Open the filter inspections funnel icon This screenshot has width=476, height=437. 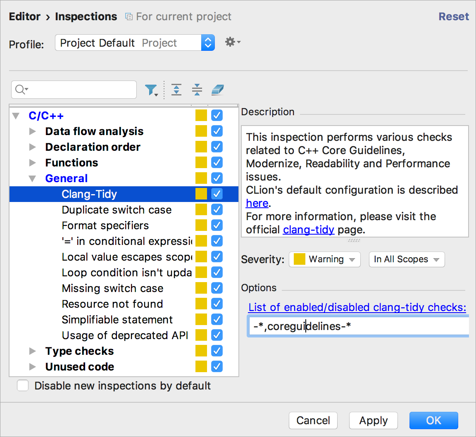pos(151,90)
